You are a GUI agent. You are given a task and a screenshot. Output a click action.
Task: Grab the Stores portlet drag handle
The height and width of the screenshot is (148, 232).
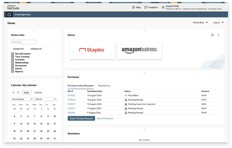pyautogui.click(x=144, y=30)
